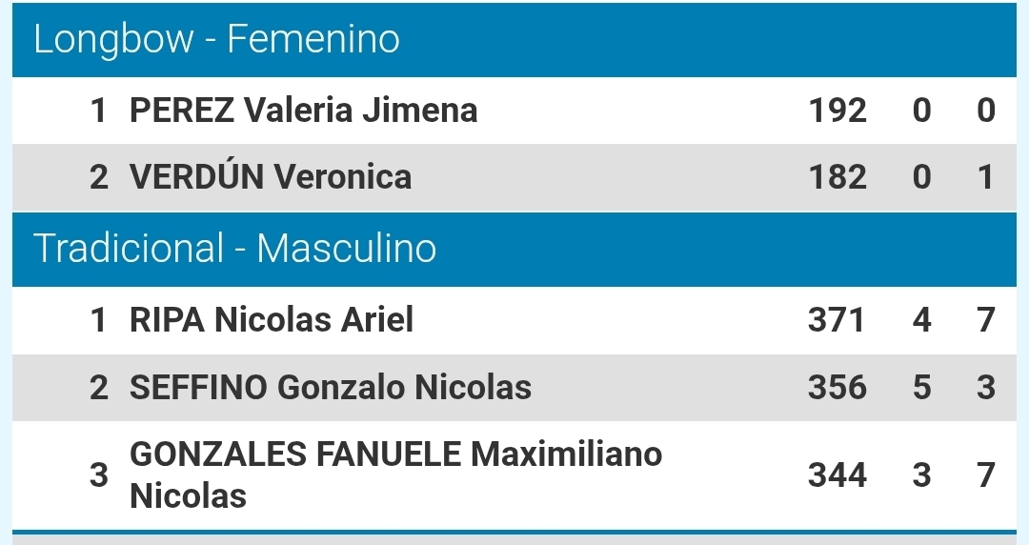Click the score 182 for VERDÚN
The width and height of the screenshot is (1029, 545).
pos(837,177)
